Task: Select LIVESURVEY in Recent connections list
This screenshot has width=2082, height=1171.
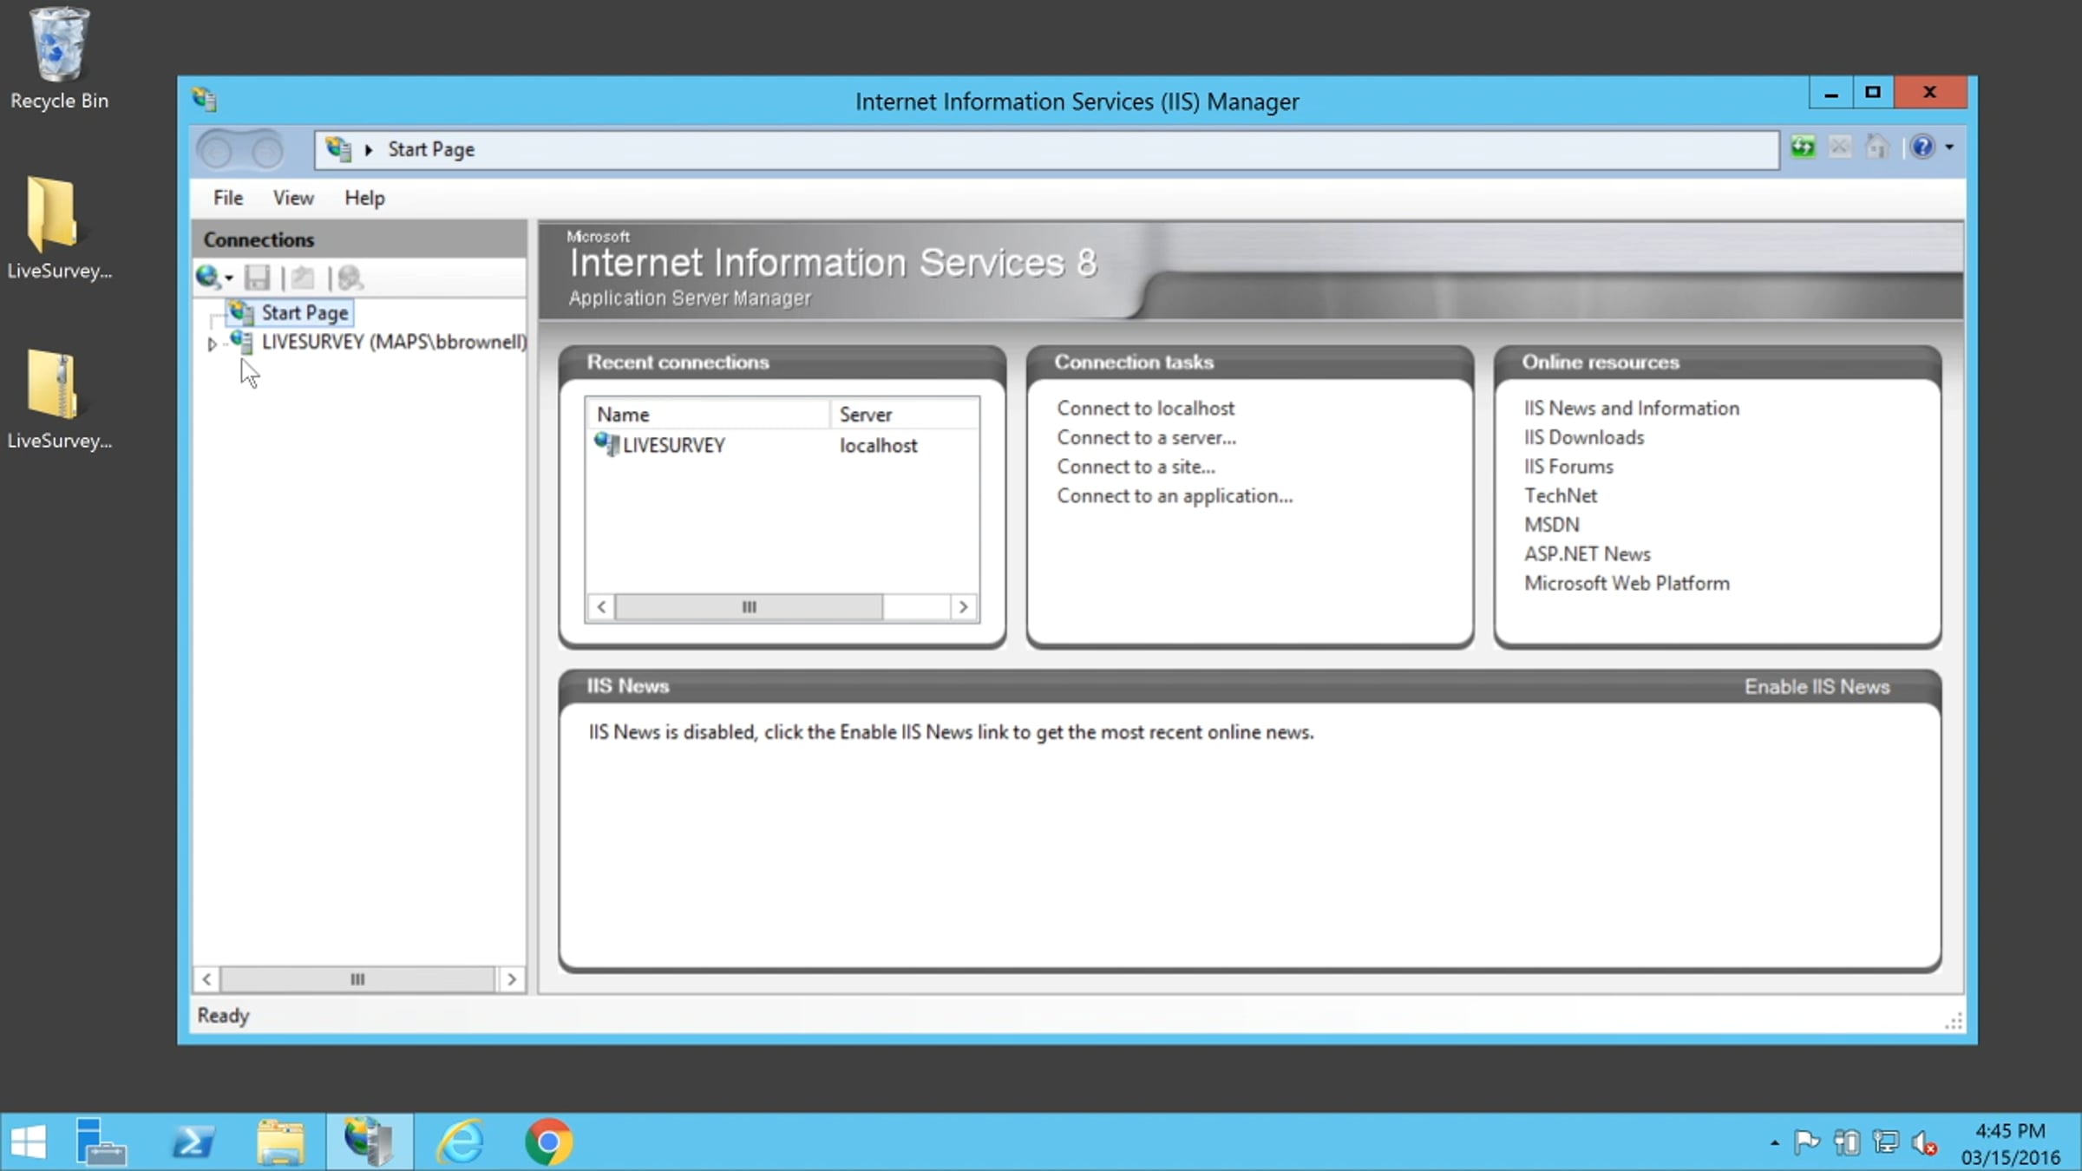Action: (673, 445)
